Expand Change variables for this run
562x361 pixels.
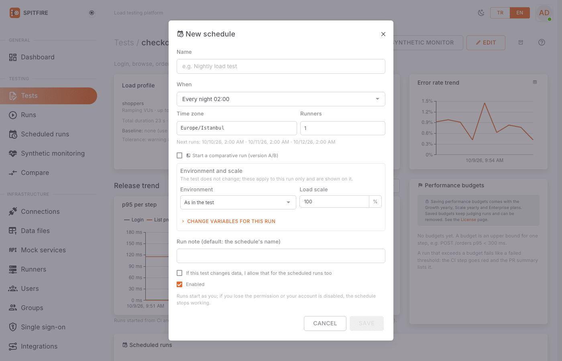(228, 221)
